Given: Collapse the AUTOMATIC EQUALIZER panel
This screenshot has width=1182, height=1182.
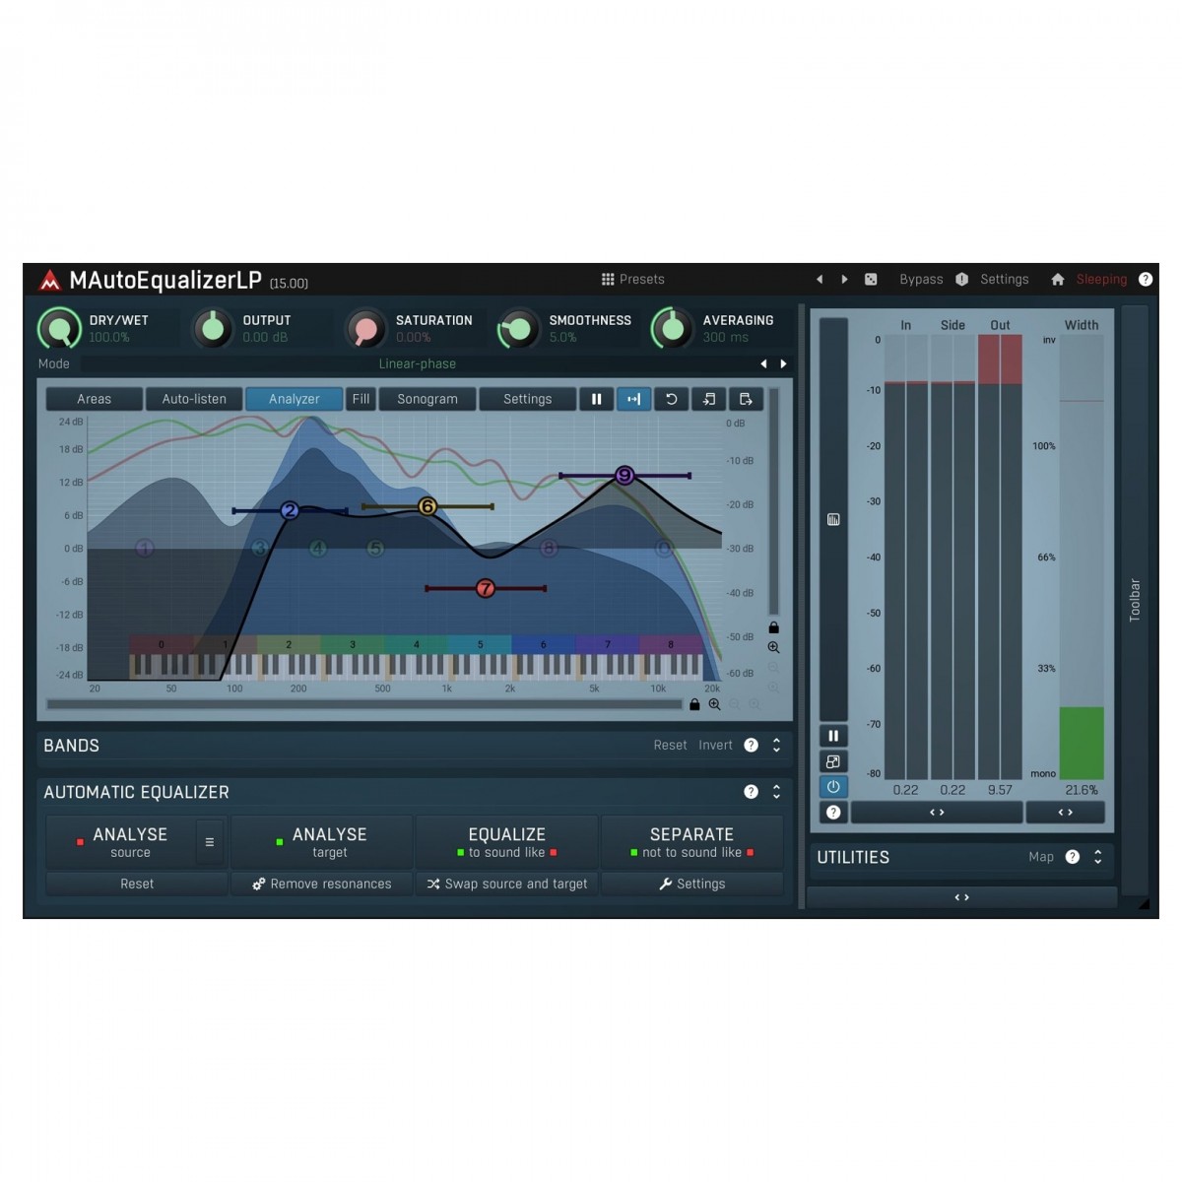Looking at the screenshot, I should [776, 792].
